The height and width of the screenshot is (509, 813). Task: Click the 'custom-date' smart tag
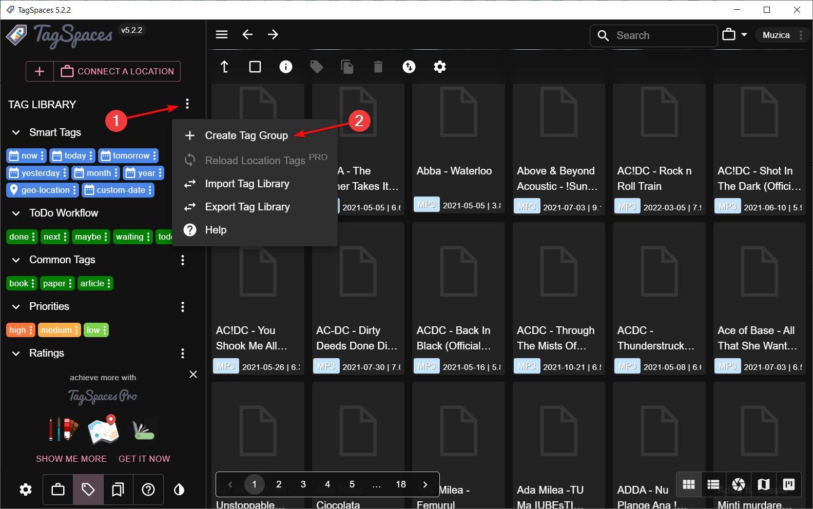point(118,190)
